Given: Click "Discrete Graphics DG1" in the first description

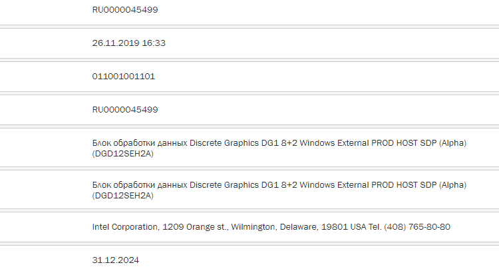Looking at the screenshot, I should [x=232, y=143].
